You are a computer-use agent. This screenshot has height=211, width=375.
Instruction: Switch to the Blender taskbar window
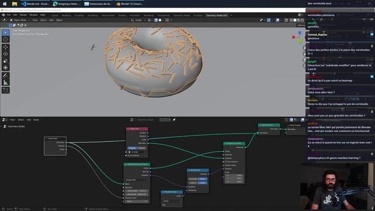[x=129, y=4]
